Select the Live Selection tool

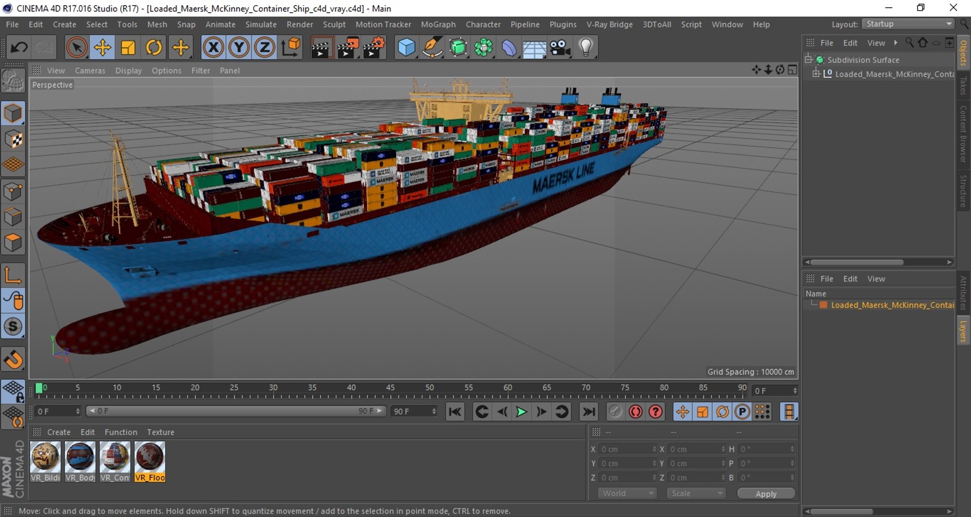[x=76, y=48]
